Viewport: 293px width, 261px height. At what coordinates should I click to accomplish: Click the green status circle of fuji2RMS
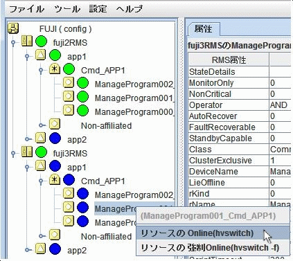pos(42,42)
